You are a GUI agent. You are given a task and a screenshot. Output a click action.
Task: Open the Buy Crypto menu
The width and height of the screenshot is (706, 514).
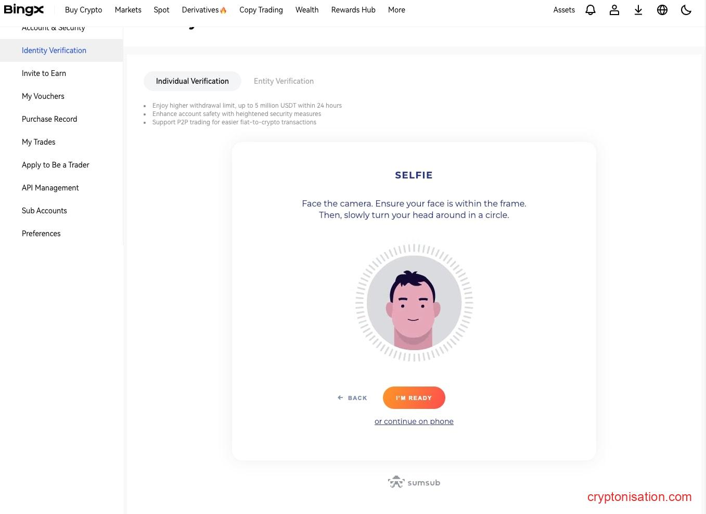83,10
